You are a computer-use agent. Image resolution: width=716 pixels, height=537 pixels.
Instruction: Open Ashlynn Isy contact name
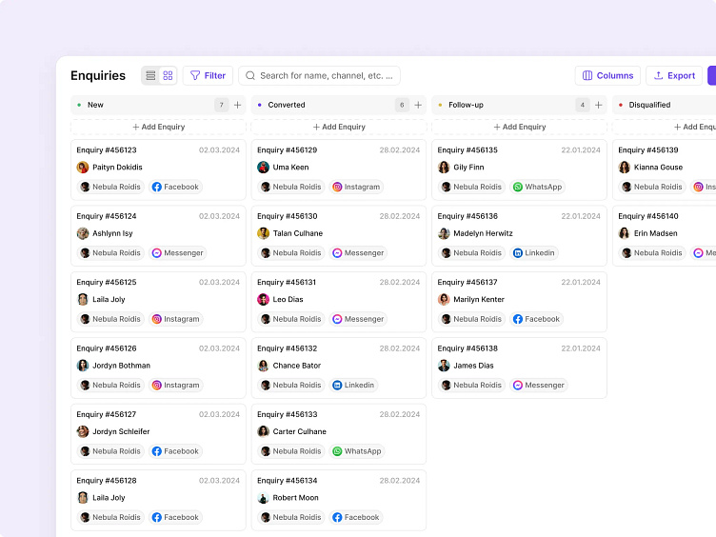tap(112, 233)
